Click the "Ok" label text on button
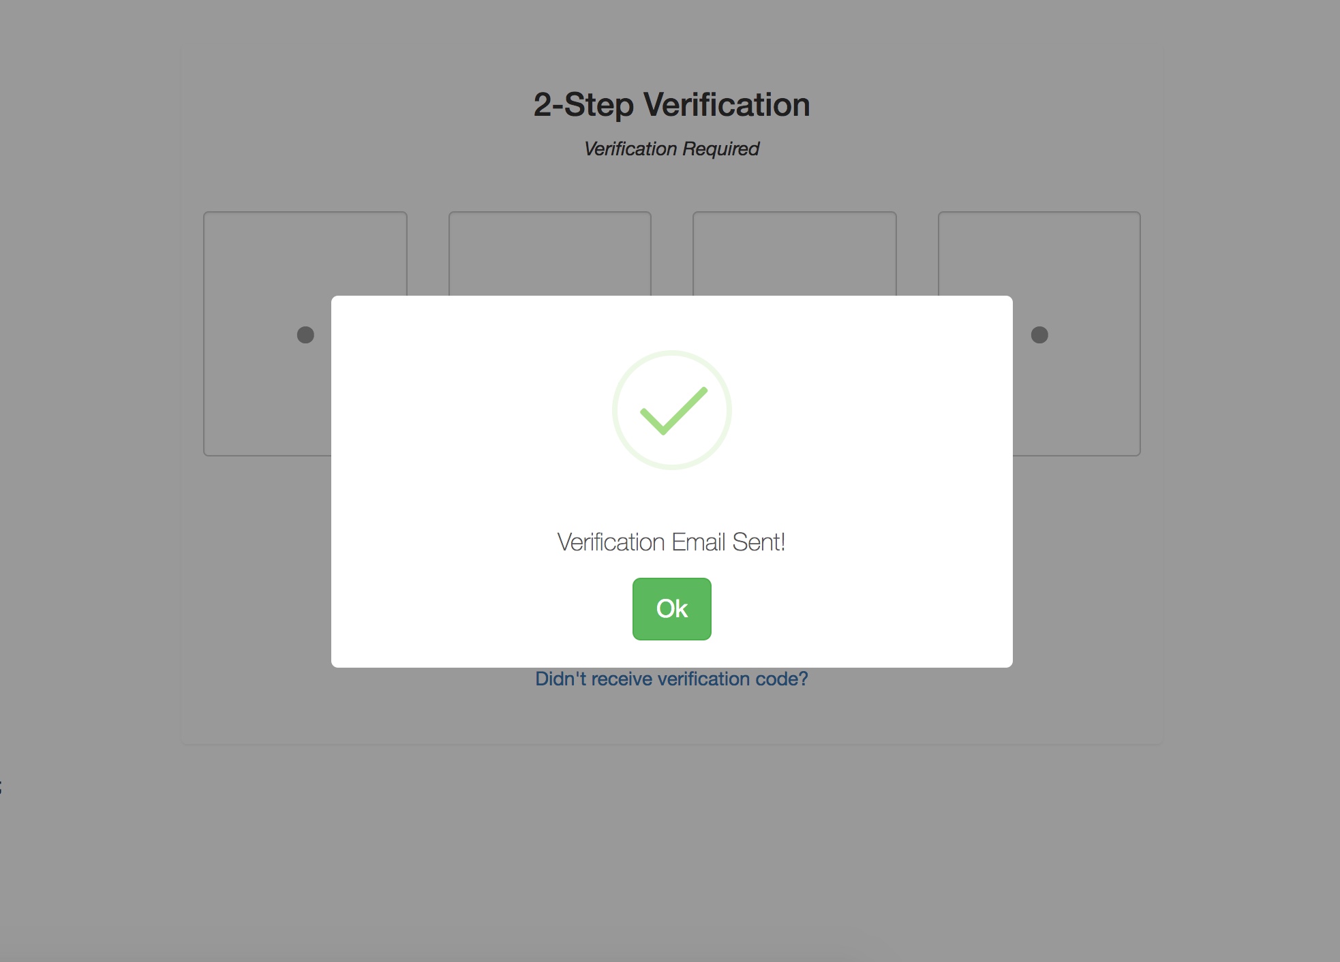Viewport: 1340px width, 962px height. pyautogui.click(x=671, y=608)
